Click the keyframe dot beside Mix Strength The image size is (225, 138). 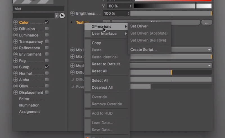point(73,57)
